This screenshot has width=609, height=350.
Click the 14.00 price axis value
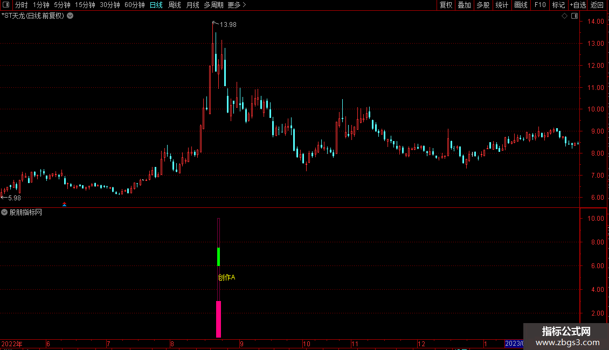(596, 22)
